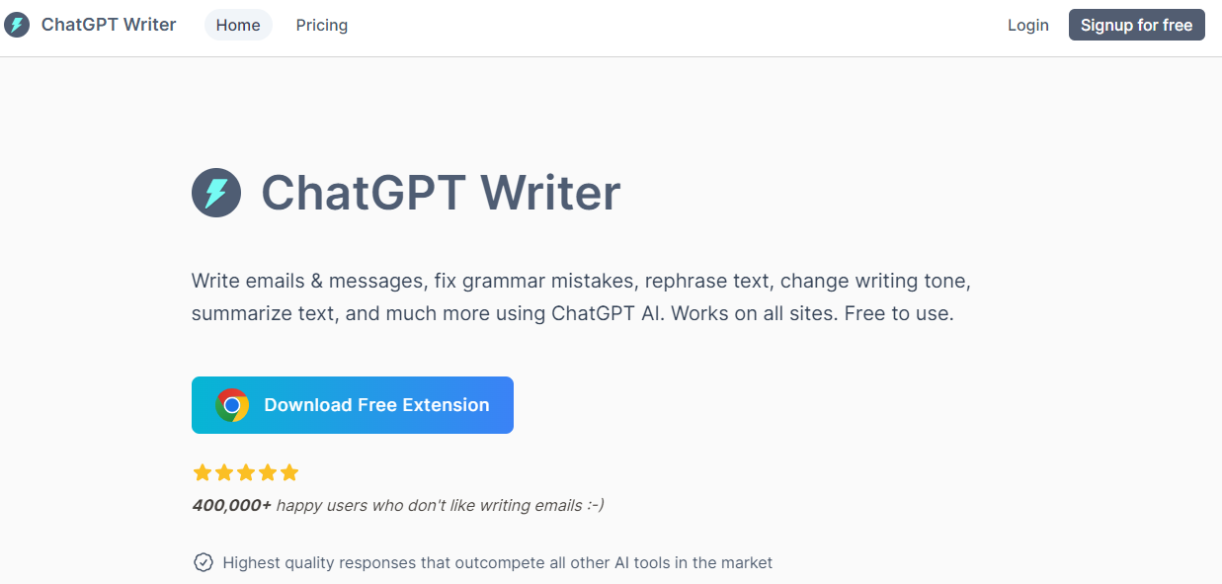The height and width of the screenshot is (584, 1222).
Task: Click the large lightning bolt hero logo
Action: pos(216,193)
